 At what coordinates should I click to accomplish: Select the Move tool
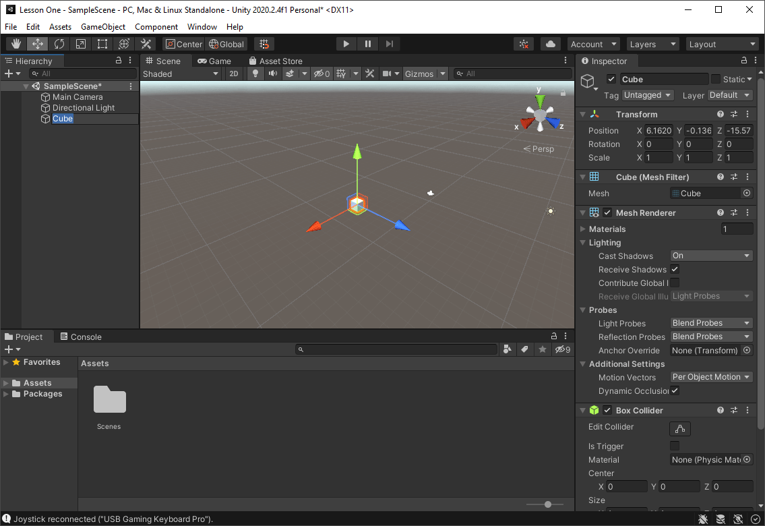37,43
